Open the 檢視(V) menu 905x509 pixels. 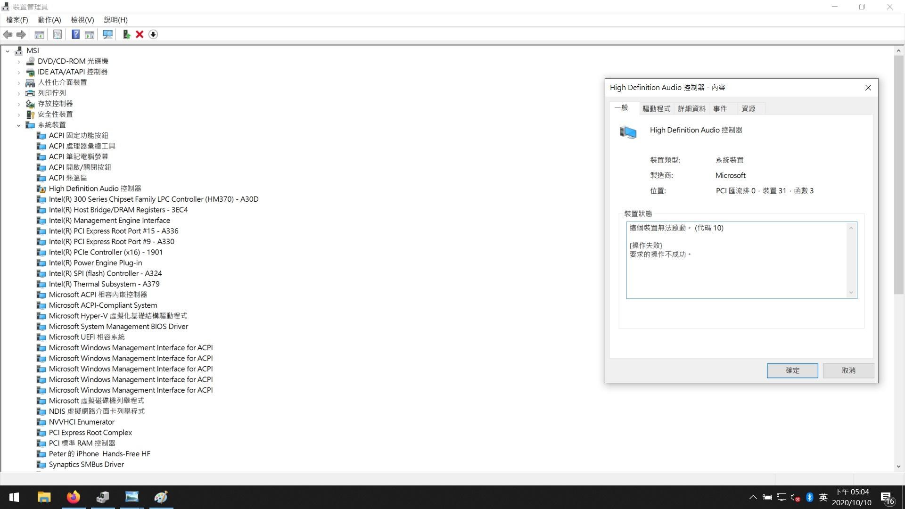coord(82,20)
